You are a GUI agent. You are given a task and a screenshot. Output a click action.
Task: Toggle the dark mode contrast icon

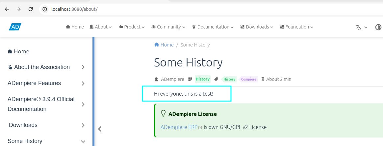pos(378,27)
